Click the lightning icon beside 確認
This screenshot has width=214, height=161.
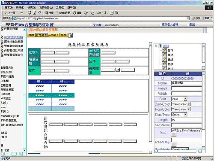[x=164, y=59]
